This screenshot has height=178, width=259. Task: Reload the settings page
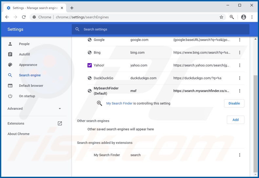point(24,17)
